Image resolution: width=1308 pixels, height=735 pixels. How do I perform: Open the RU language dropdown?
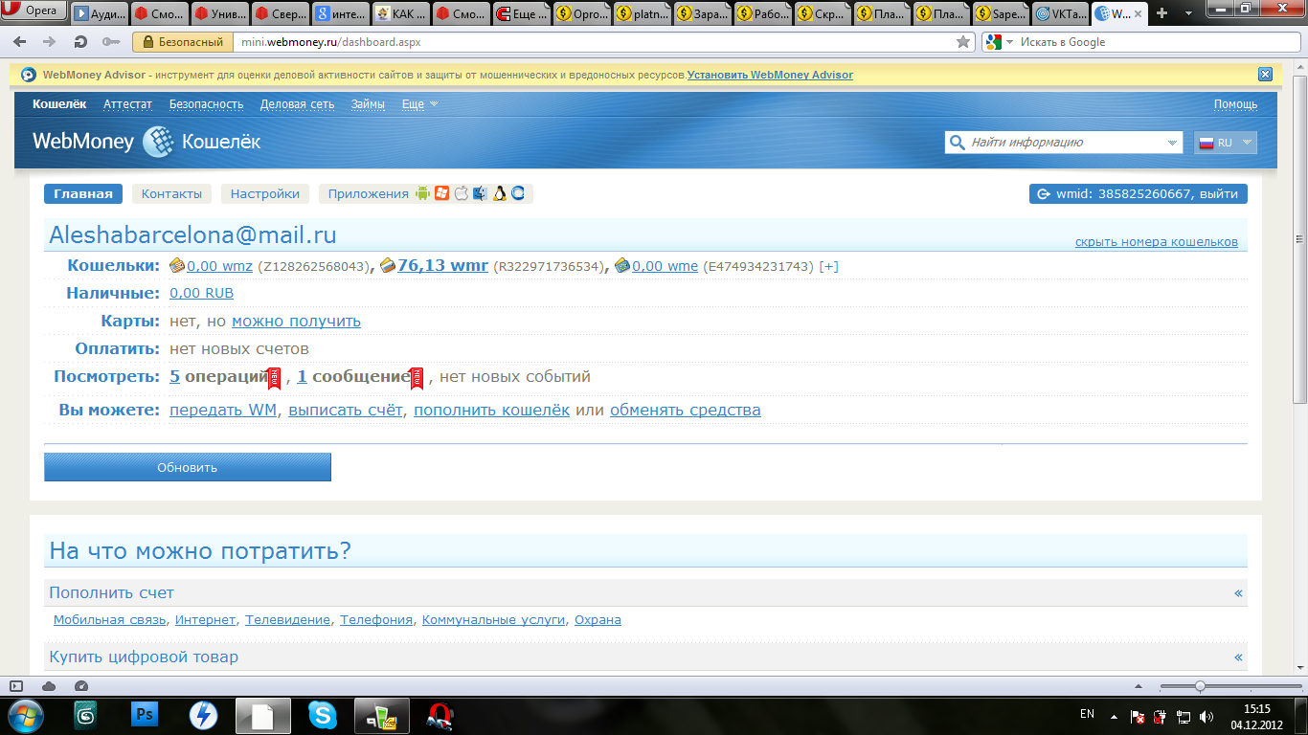tap(1226, 143)
